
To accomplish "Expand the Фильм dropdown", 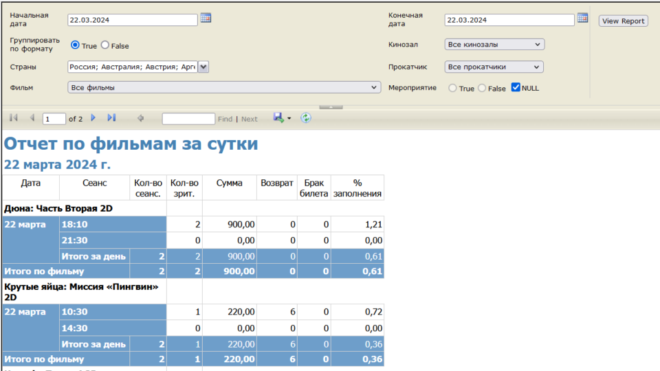I will pyautogui.click(x=224, y=88).
